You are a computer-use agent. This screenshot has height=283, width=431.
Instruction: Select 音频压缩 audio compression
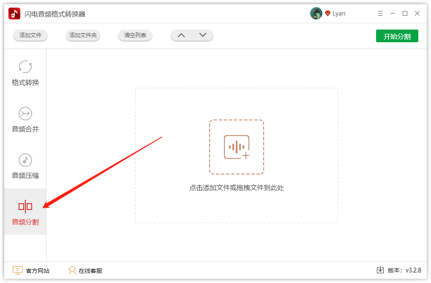tap(25, 166)
